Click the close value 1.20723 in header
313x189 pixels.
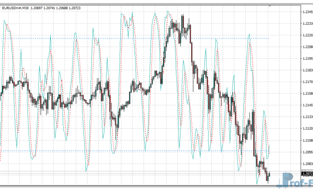coord(75,8)
